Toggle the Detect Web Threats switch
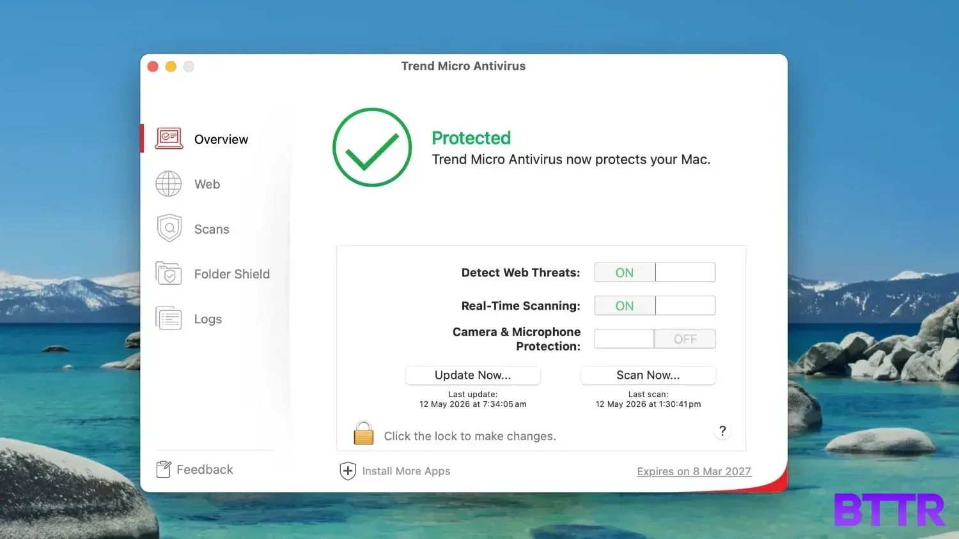This screenshot has height=539, width=959. coord(655,273)
